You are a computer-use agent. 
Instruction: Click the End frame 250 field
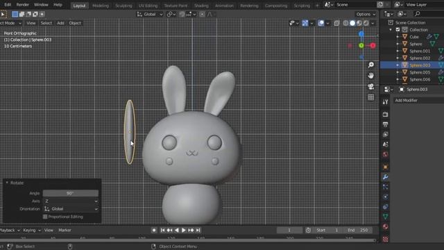(359, 231)
